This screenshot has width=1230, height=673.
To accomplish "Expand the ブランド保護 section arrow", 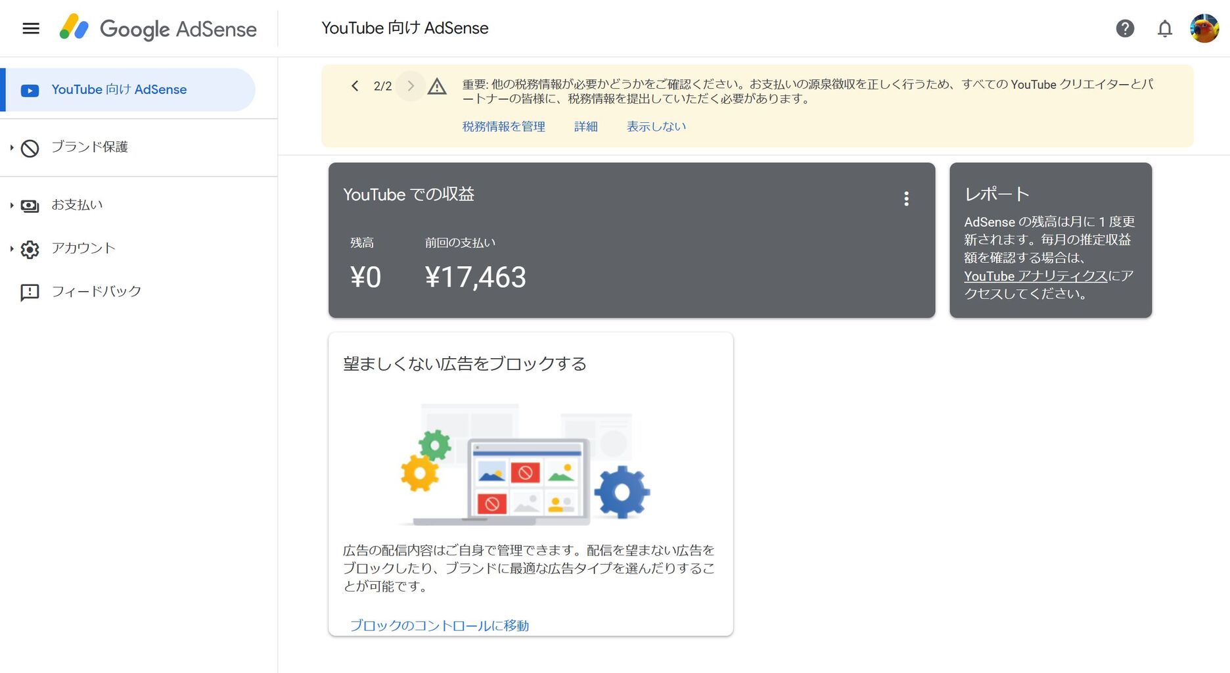I will point(11,148).
